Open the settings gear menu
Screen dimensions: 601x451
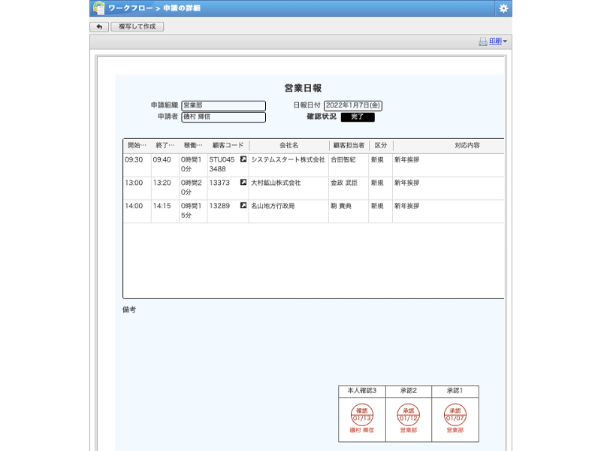point(503,8)
